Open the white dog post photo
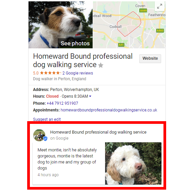Viewport: 193px width, 193px height. click(133, 163)
